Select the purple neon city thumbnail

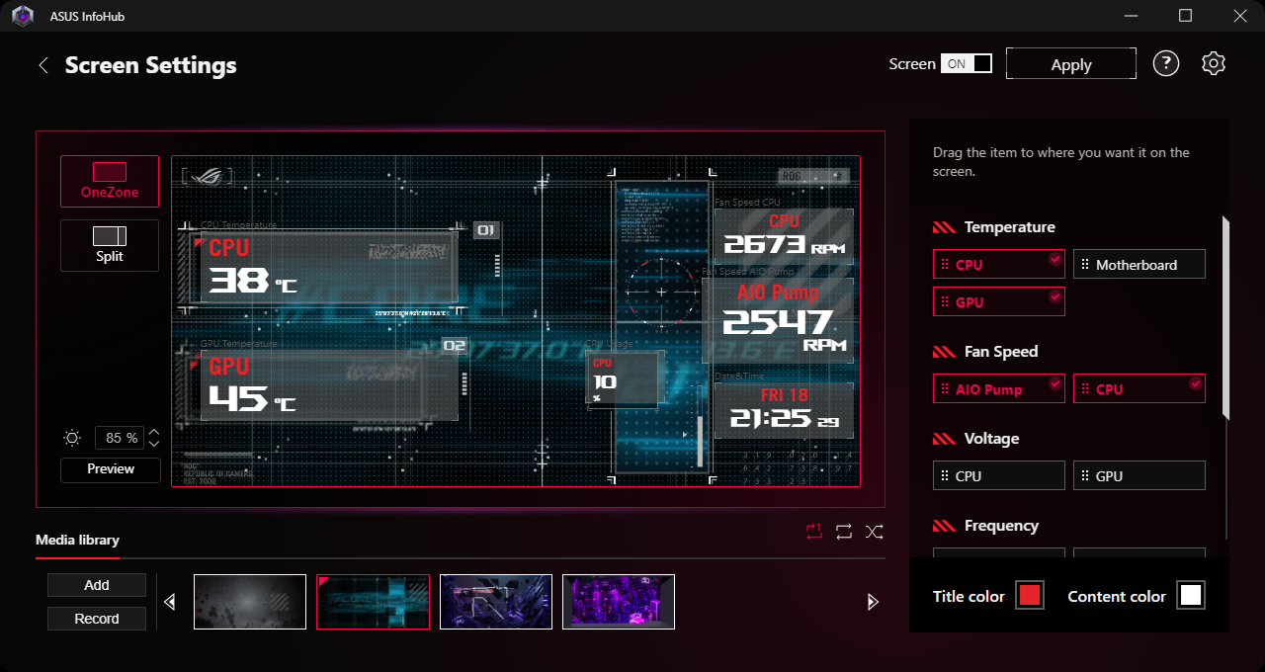619,602
